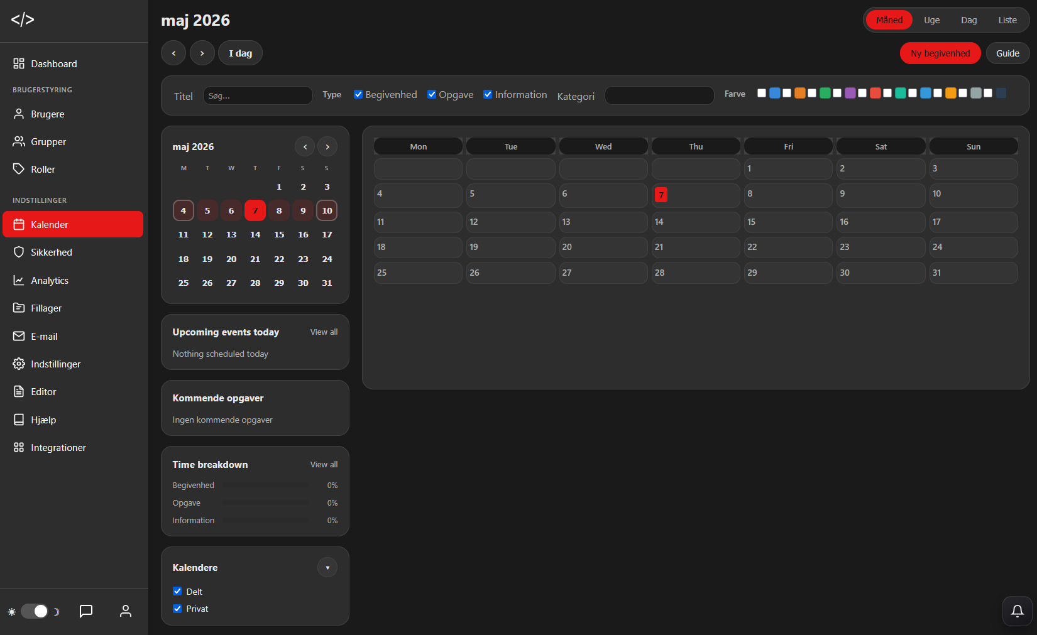Image resolution: width=1037 pixels, height=635 pixels.
Task: Open the Analytics page
Action: [74, 280]
